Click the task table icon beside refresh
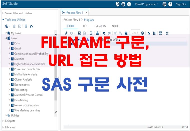Viewport: 190px width, 131px height. tap(26, 26)
